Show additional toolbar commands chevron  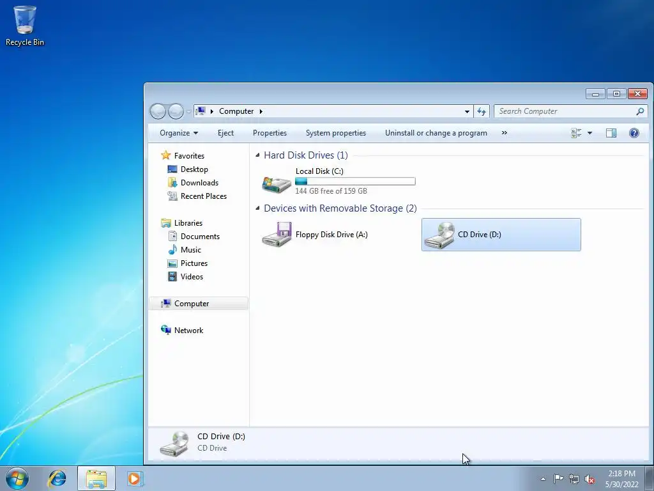tap(505, 133)
